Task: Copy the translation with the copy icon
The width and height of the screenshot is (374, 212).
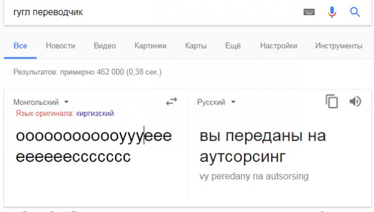Action: coord(332,102)
